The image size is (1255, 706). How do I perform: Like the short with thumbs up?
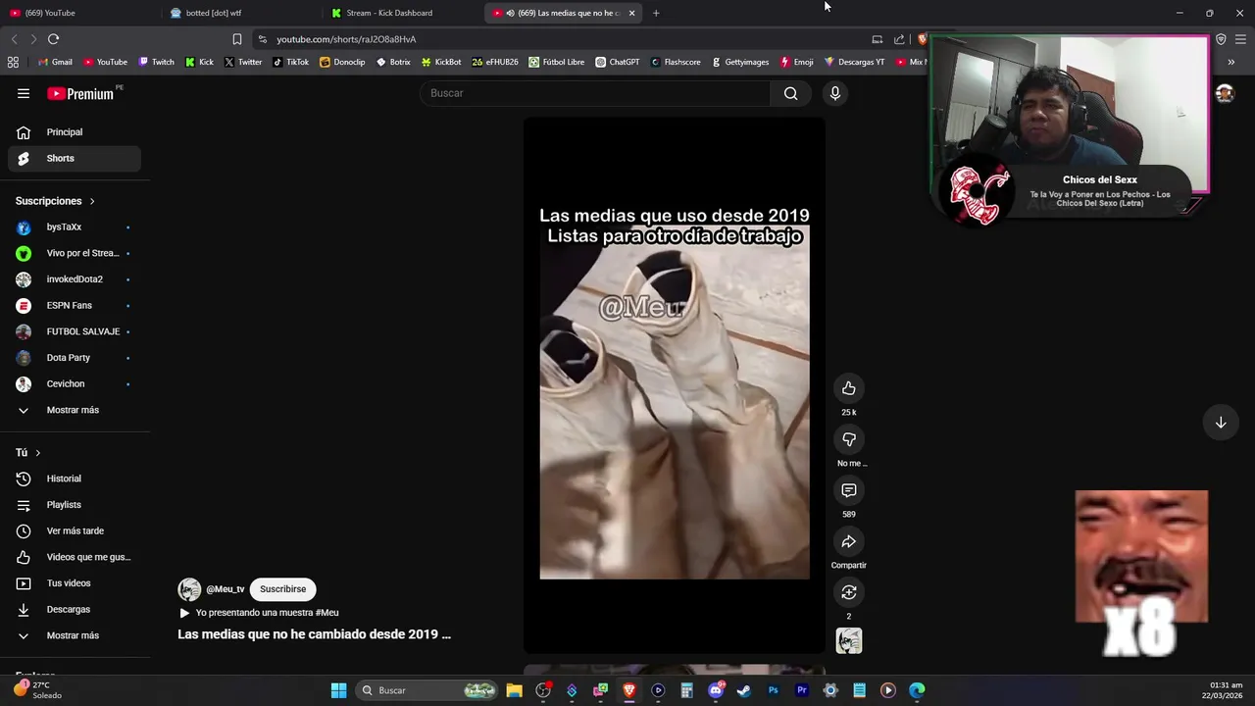coord(849,388)
